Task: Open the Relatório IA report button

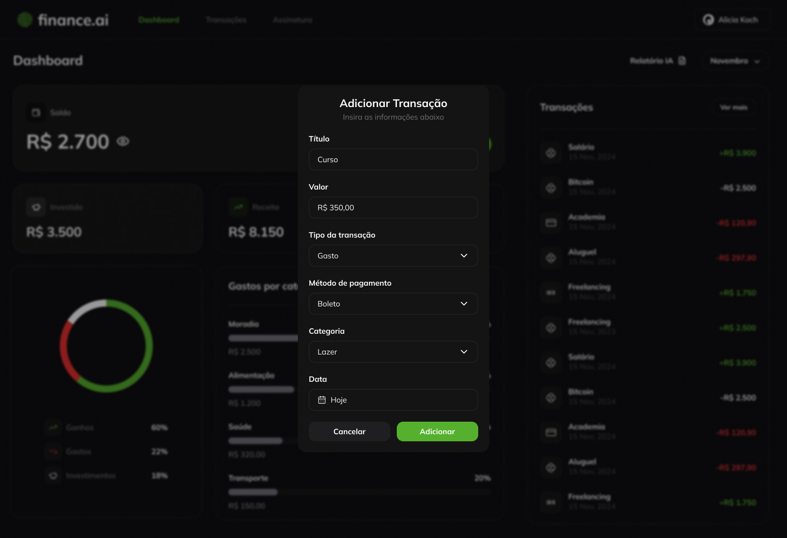Action: [658, 61]
